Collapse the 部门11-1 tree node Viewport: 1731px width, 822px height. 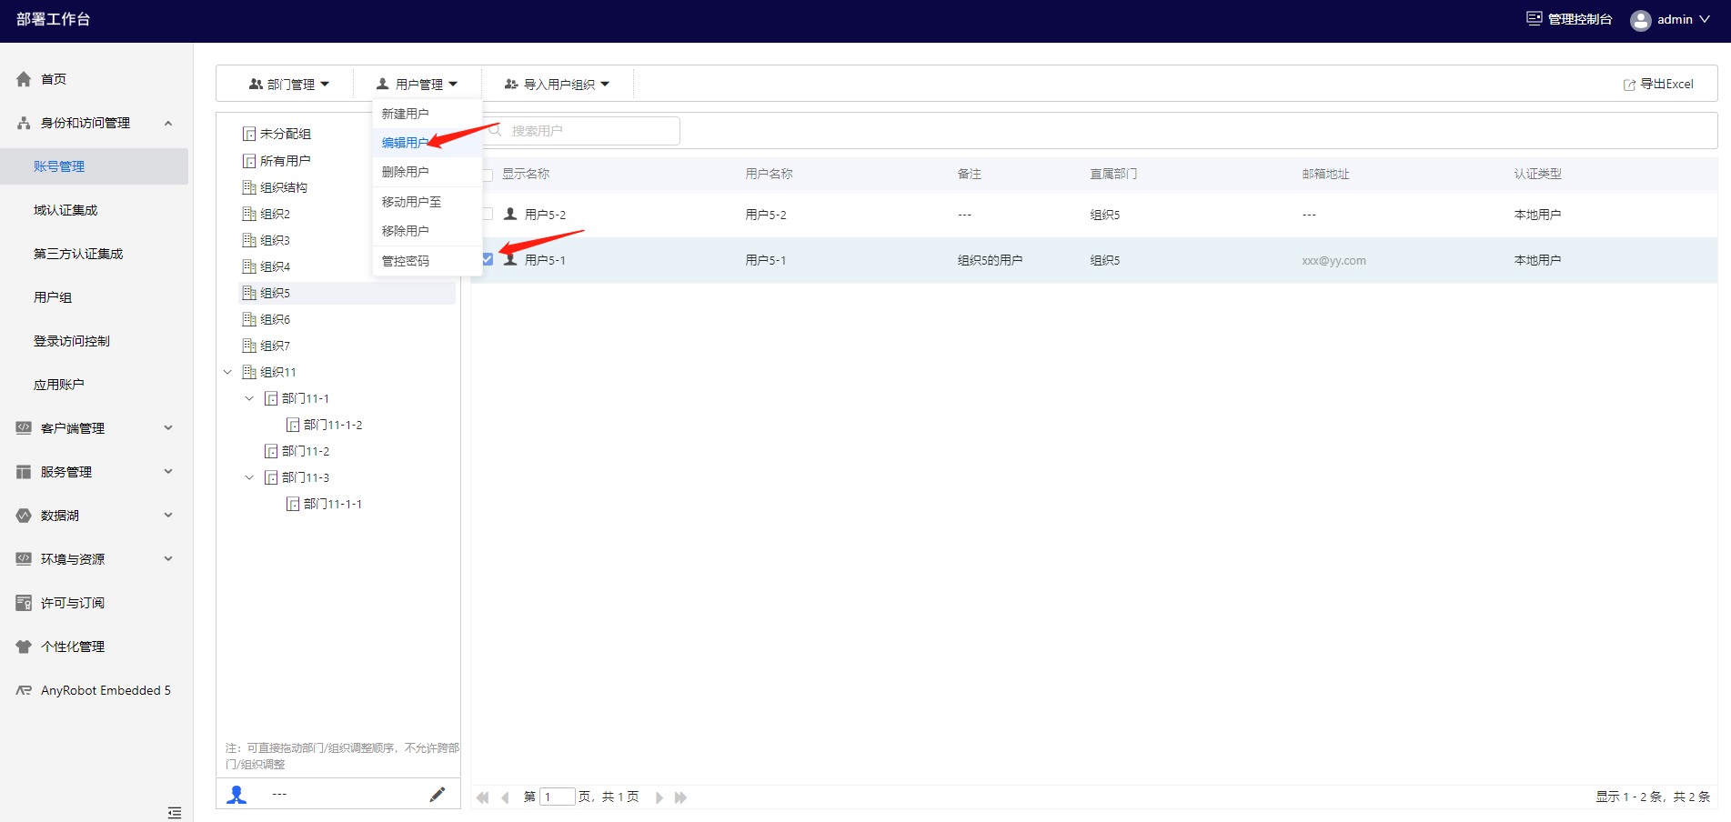[x=249, y=398]
